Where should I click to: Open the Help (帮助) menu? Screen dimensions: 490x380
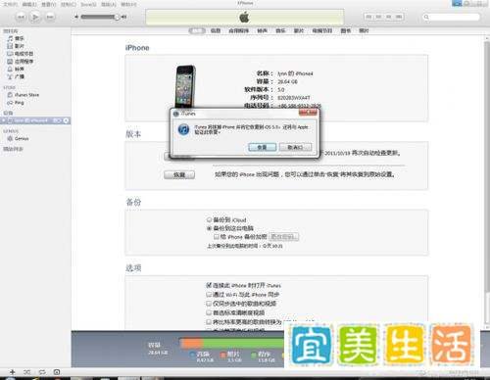click(128, 4)
